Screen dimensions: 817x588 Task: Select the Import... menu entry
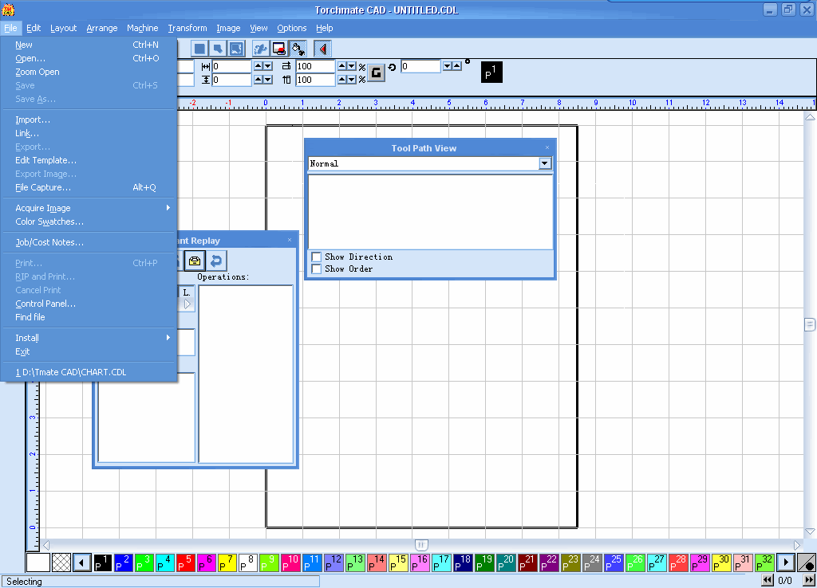pyautogui.click(x=89, y=120)
